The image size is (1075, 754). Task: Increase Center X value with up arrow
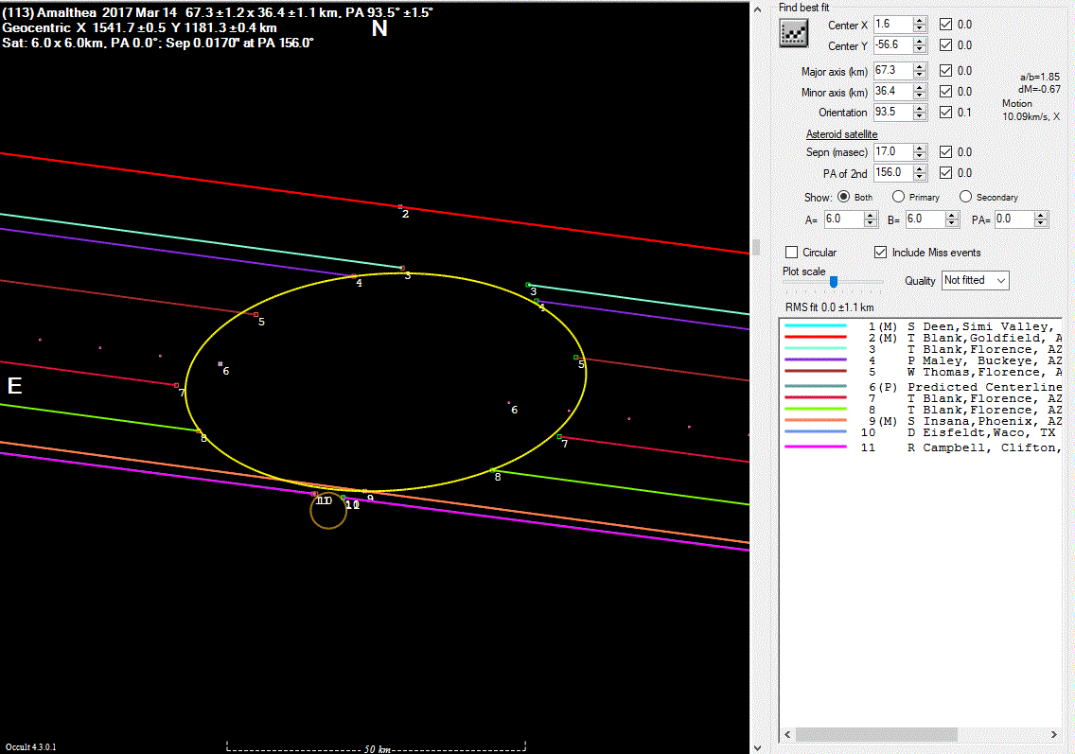[920, 20]
